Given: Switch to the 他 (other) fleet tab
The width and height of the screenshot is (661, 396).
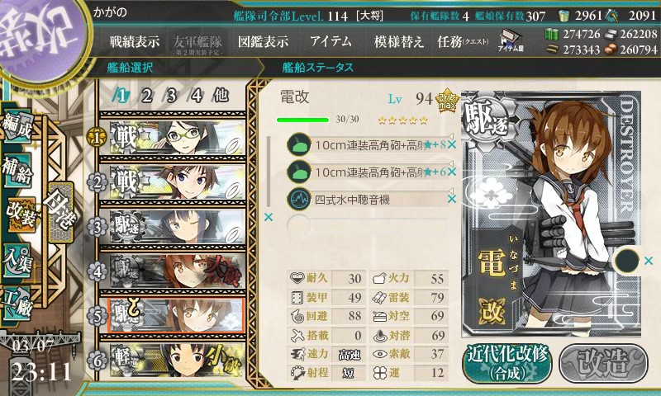Looking at the screenshot, I should click(221, 96).
